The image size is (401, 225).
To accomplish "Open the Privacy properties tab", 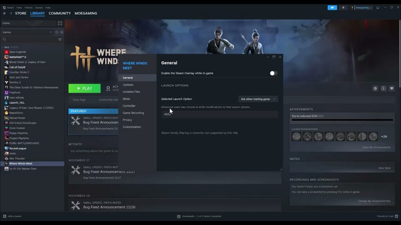I will (127, 120).
